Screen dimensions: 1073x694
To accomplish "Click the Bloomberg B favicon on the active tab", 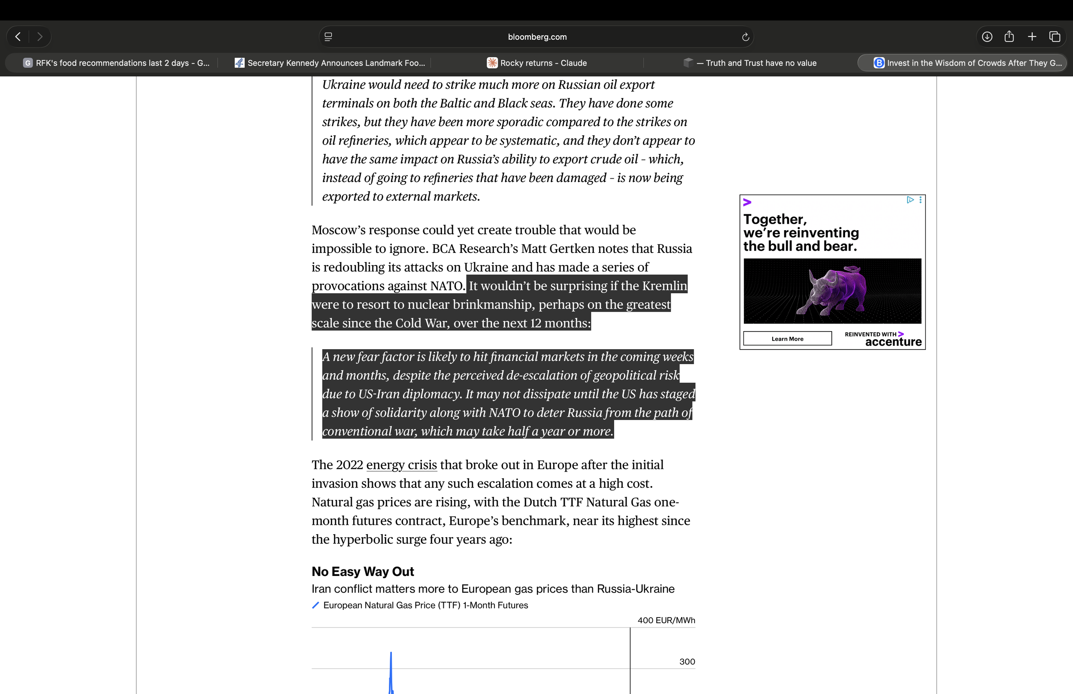I will pyautogui.click(x=879, y=63).
